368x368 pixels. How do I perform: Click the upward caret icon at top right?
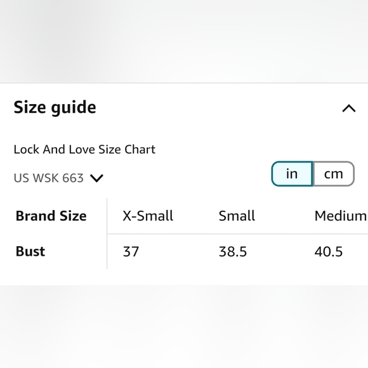click(349, 108)
